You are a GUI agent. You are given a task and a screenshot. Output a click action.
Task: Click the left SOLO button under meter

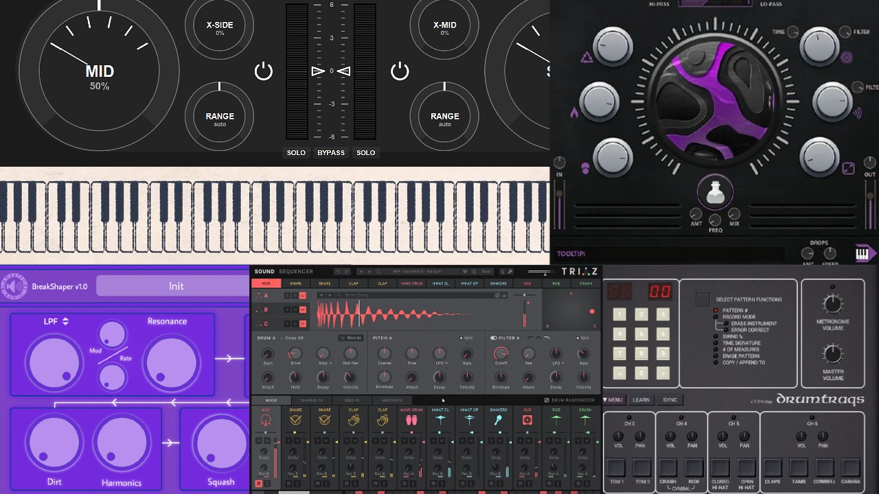pyautogui.click(x=296, y=152)
